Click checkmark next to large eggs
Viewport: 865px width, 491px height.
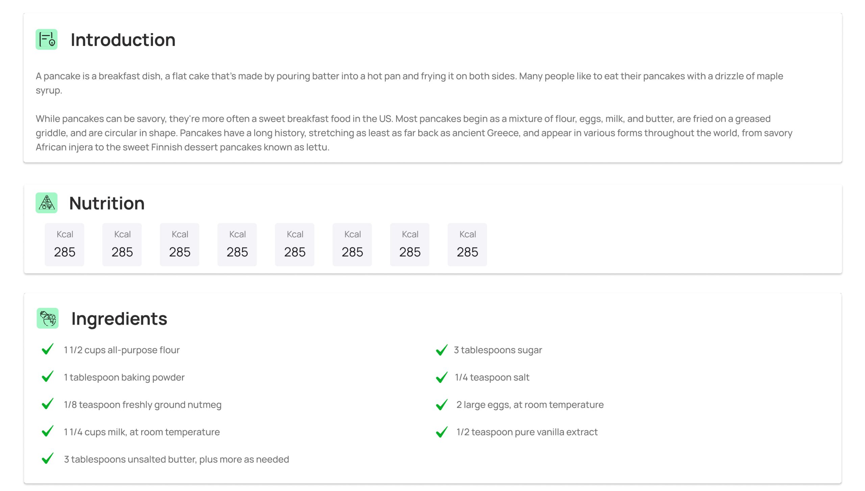(442, 405)
